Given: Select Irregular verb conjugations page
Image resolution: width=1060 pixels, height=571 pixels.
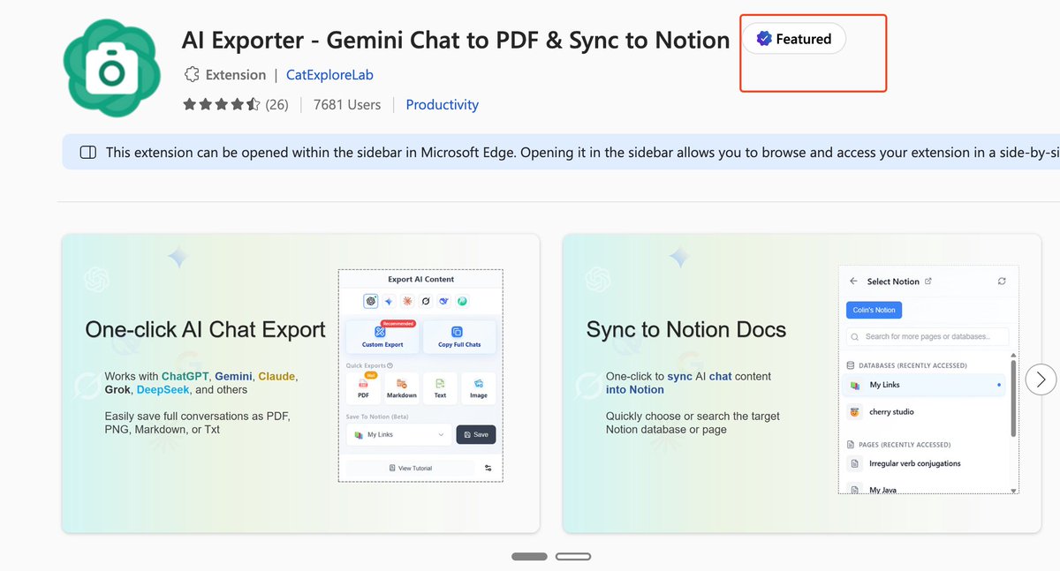Looking at the screenshot, I should point(925,463).
